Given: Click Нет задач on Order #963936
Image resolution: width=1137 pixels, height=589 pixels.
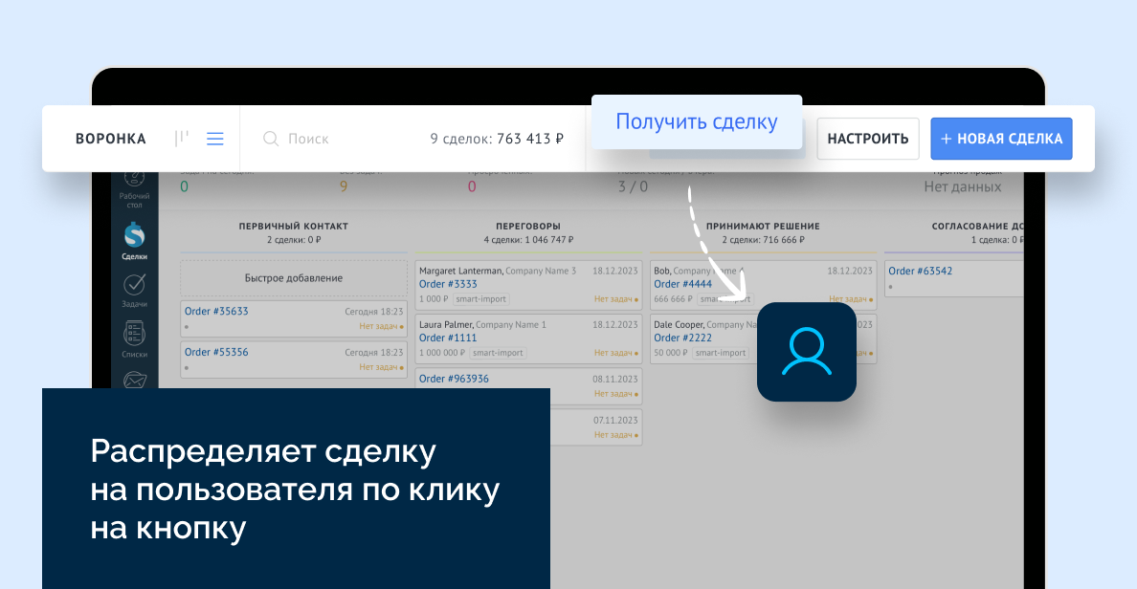Looking at the screenshot, I should point(616,394).
